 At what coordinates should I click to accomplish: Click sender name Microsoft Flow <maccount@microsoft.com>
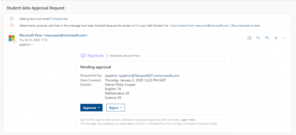[x=53, y=35]
